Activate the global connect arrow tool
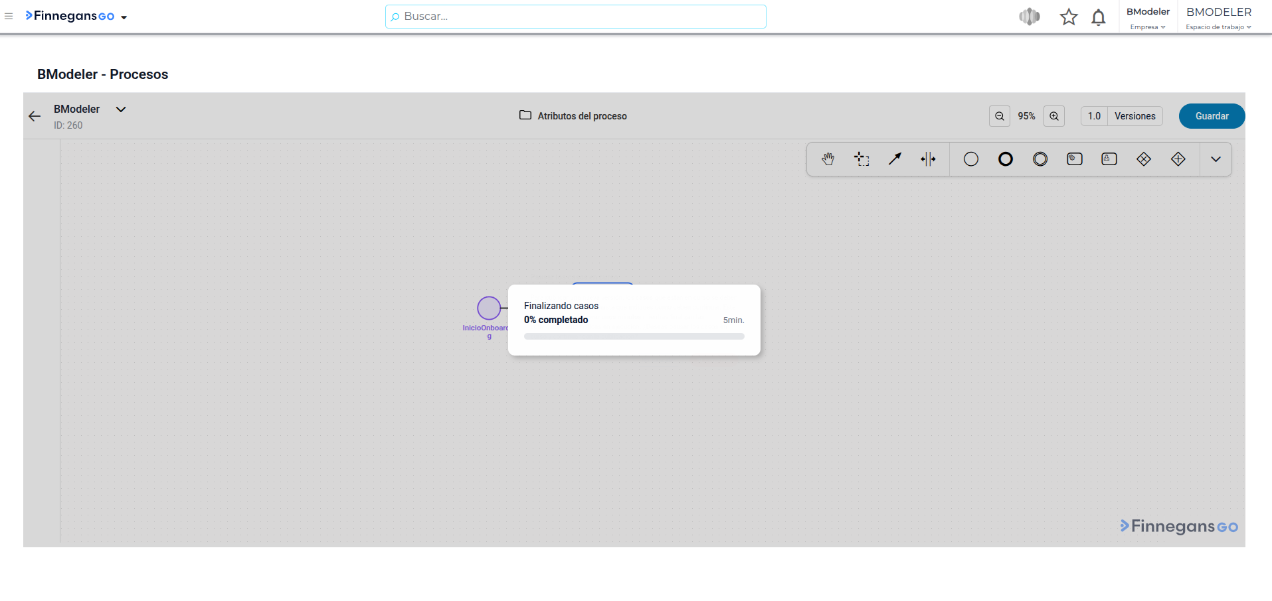Screen dimensions: 1272x601 pos(895,159)
